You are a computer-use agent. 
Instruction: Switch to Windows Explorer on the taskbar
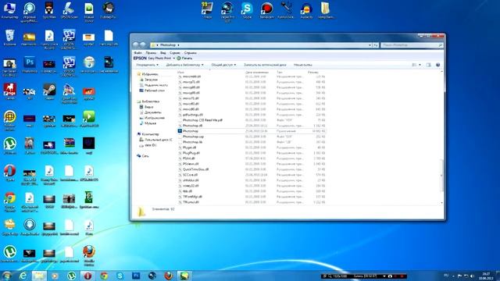(x=39, y=276)
